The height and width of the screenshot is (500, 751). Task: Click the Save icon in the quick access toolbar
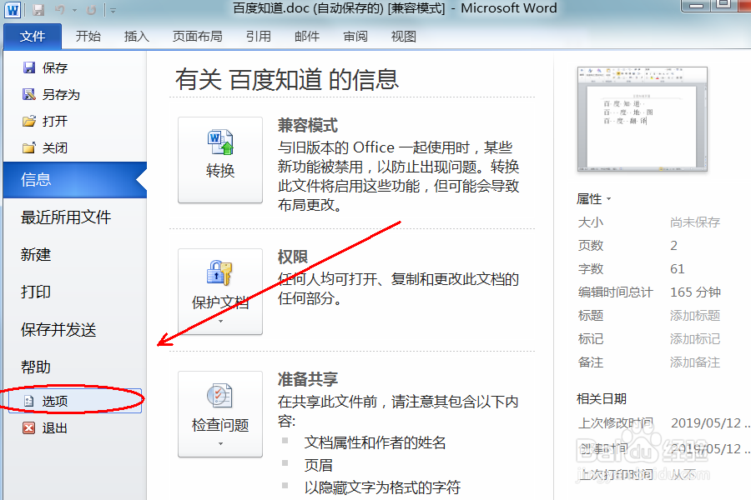tap(38, 9)
